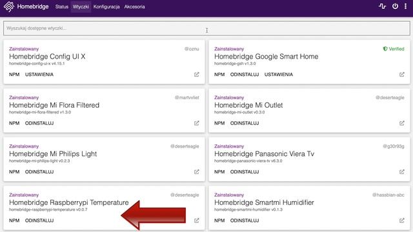
Task: Click homebridge-config-ui-x v4.15.1 version text
Action: point(37,64)
